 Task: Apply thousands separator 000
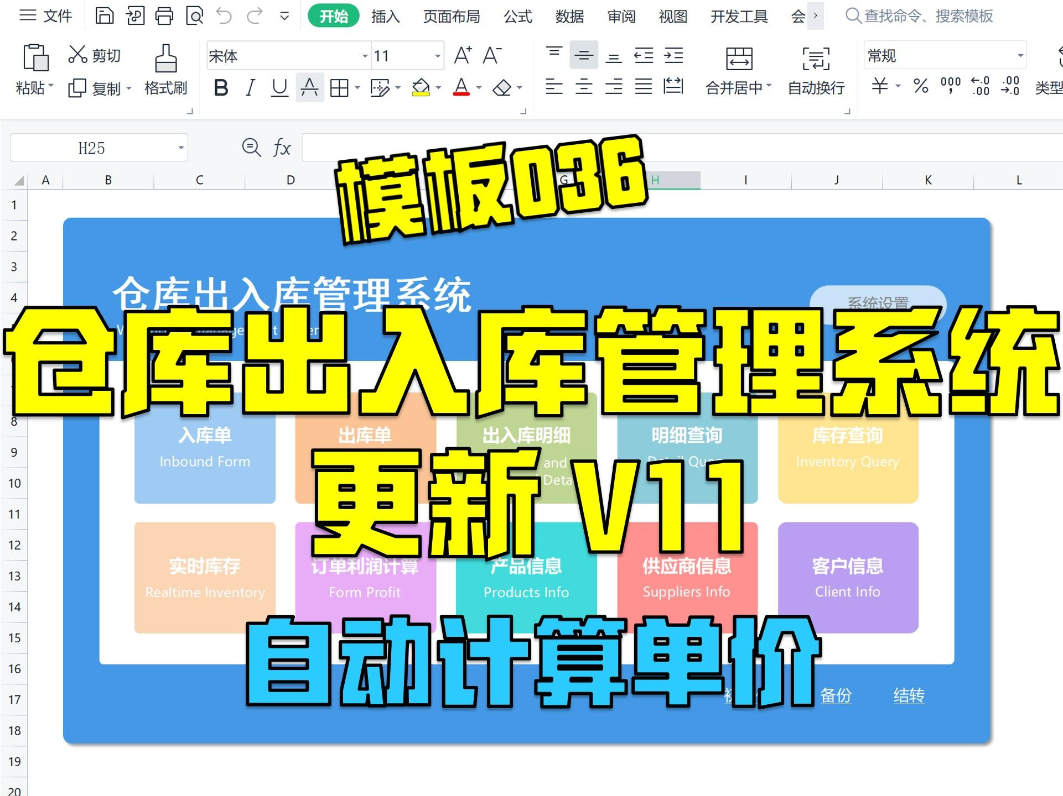point(951,86)
